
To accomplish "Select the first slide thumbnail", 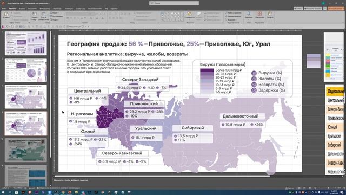I will pos(26,43).
